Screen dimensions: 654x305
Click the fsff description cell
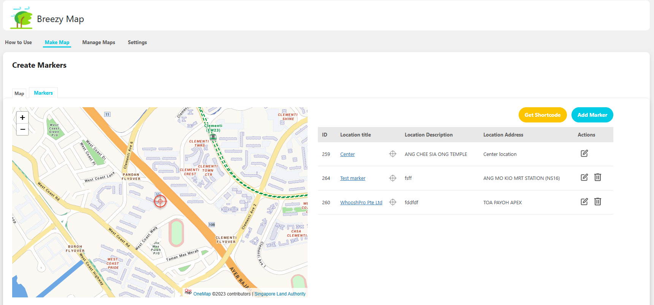pos(408,178)
